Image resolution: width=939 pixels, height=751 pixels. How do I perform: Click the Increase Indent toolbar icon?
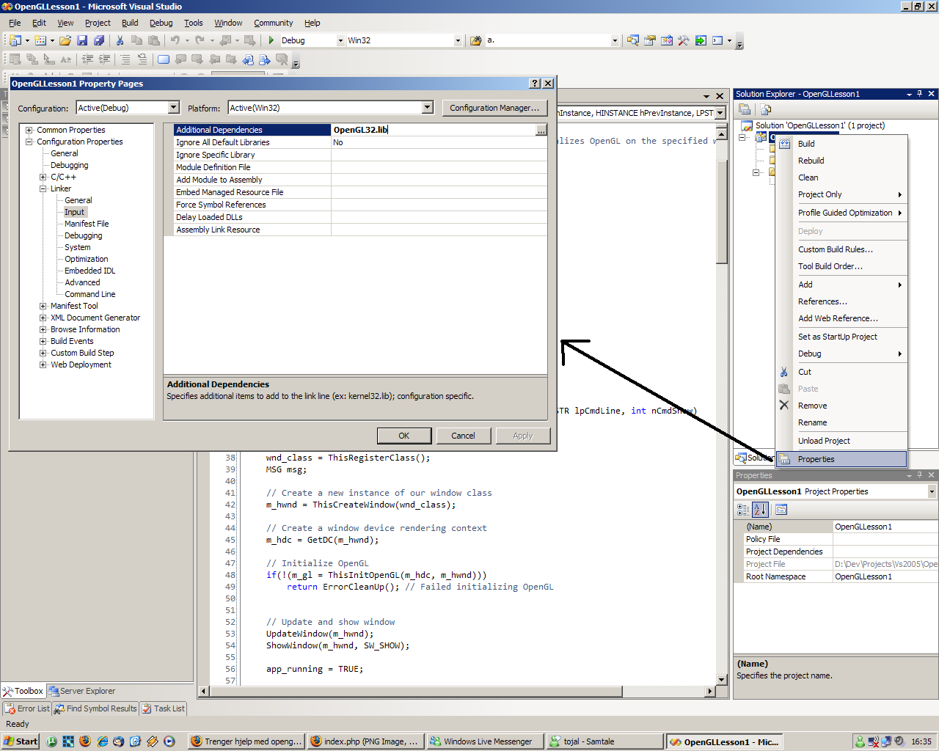pyautogui.click(x=104, y=59)
